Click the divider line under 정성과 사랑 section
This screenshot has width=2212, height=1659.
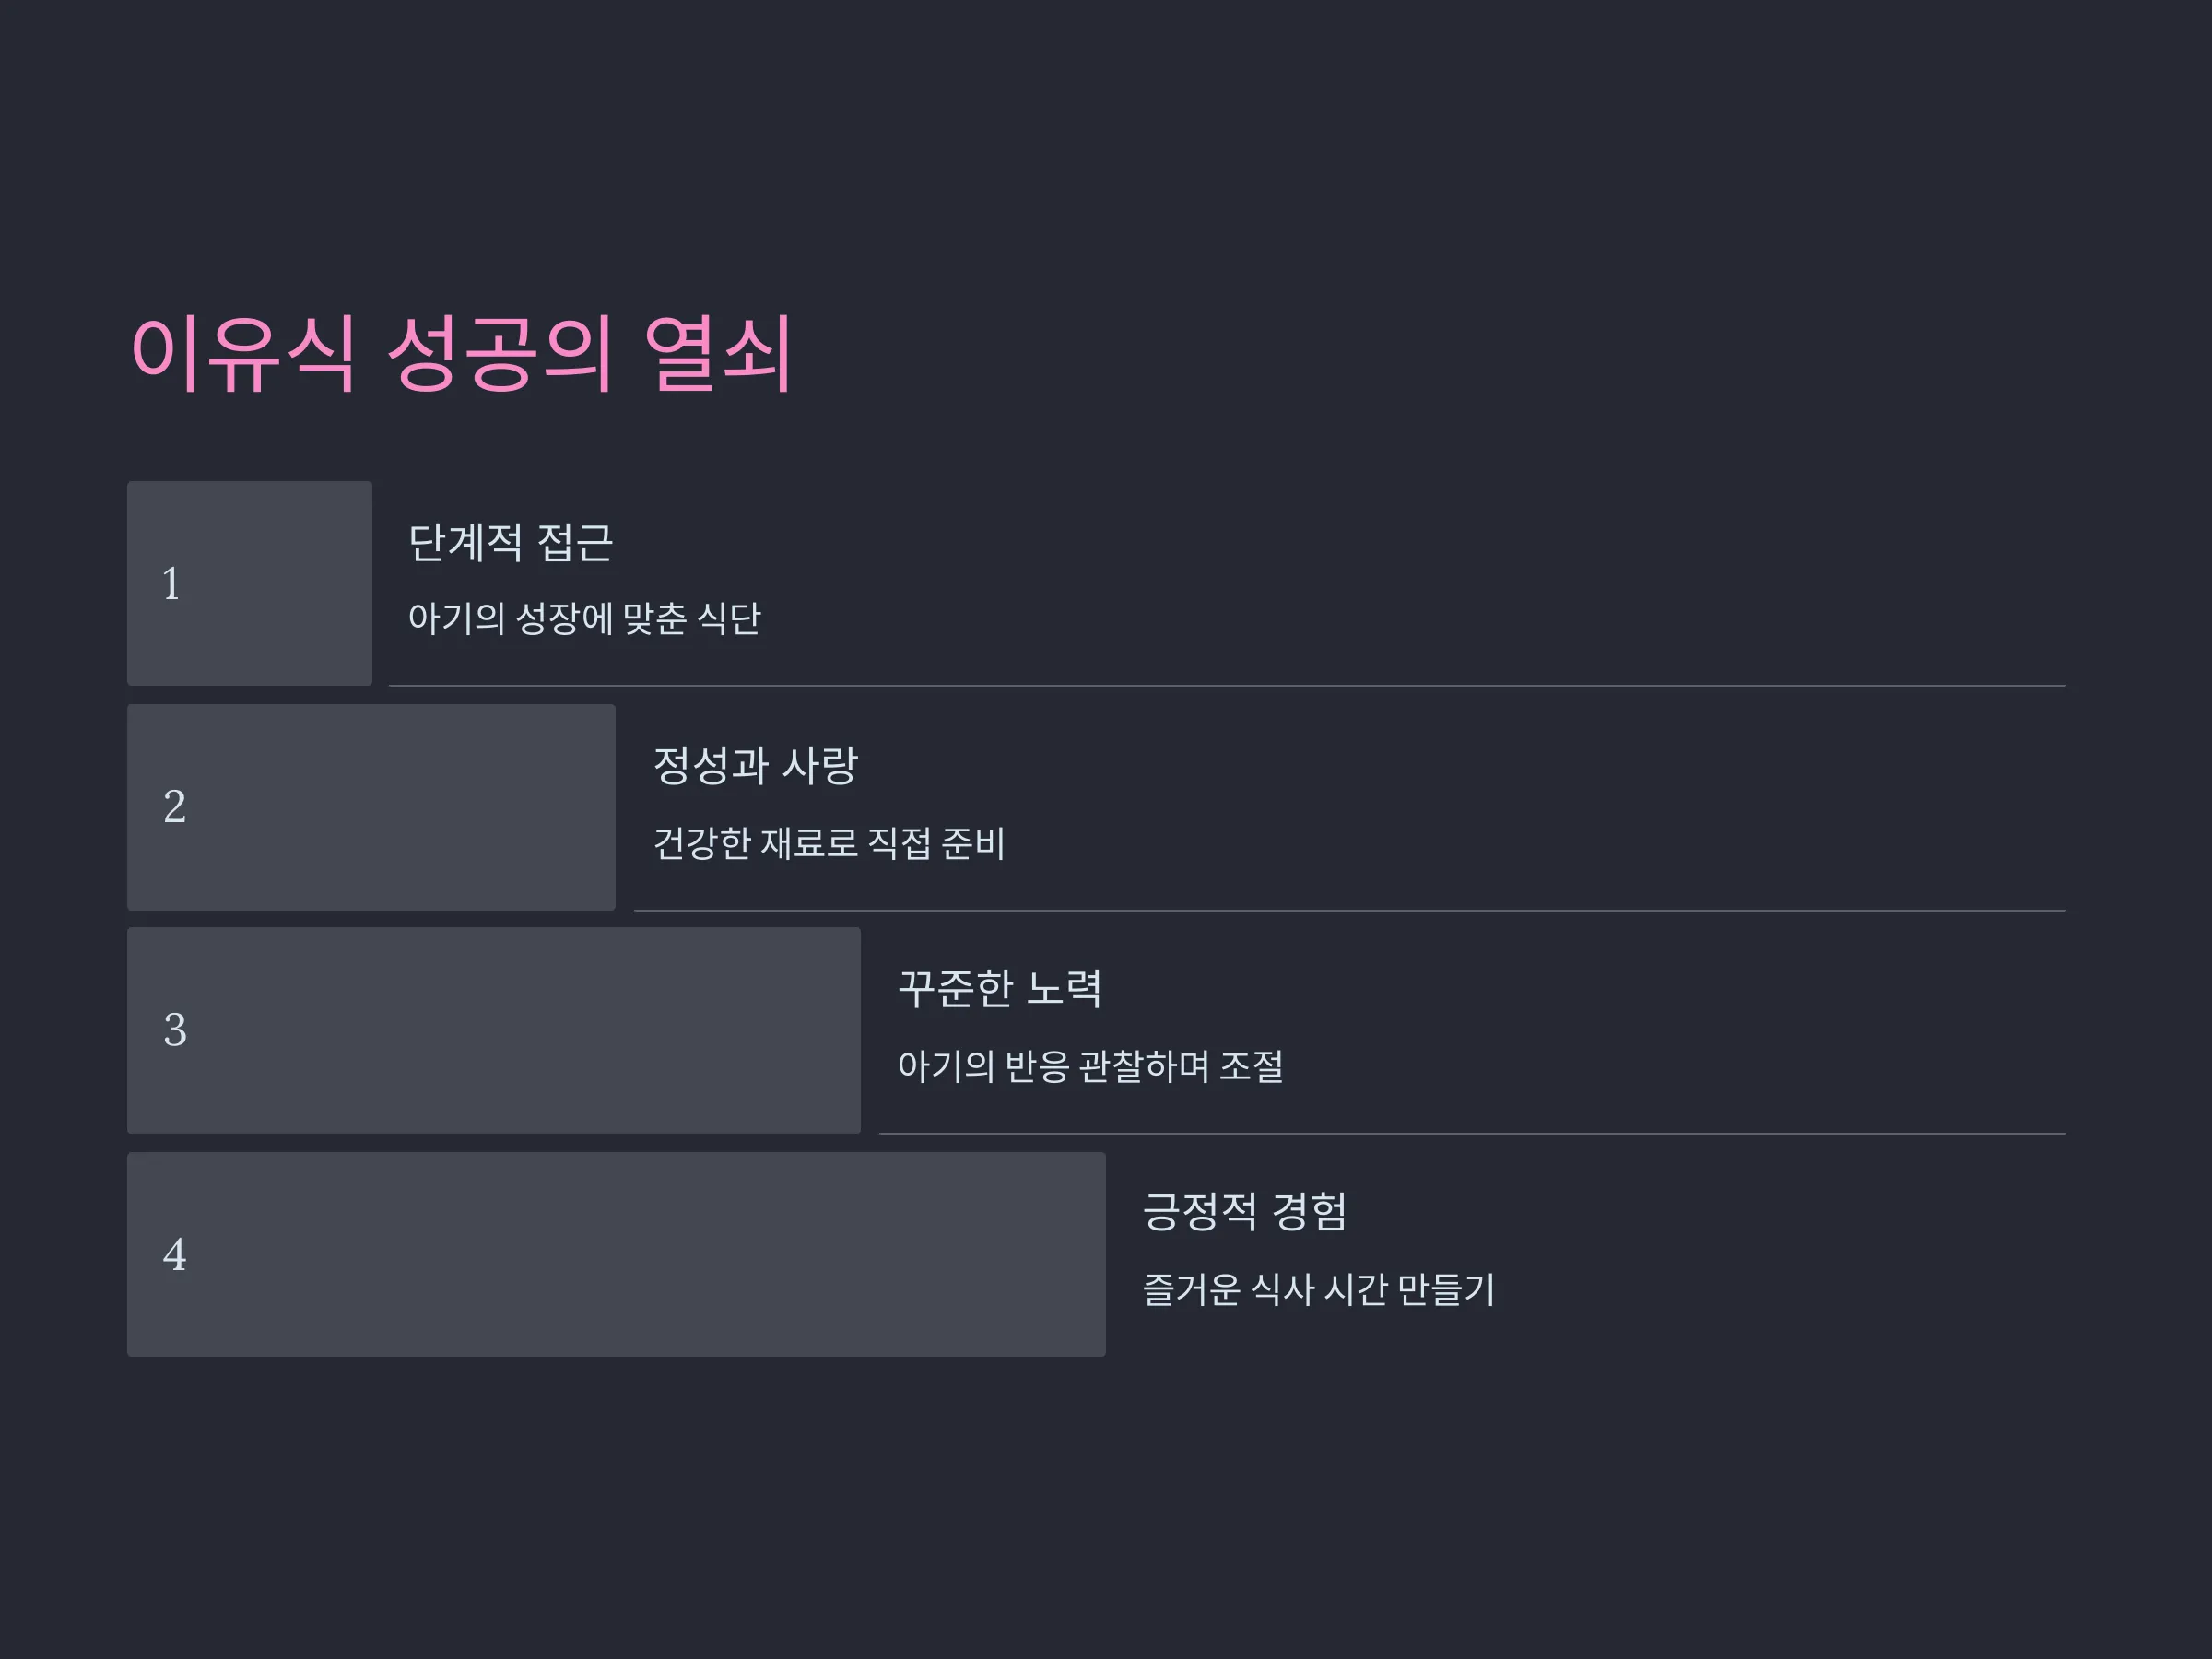(x=1350, y=911)
